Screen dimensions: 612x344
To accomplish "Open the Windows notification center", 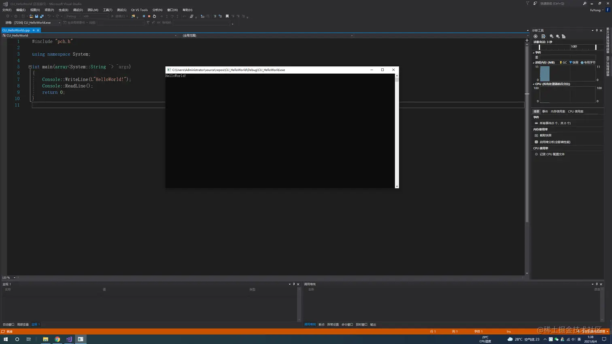I will [604, 339].
